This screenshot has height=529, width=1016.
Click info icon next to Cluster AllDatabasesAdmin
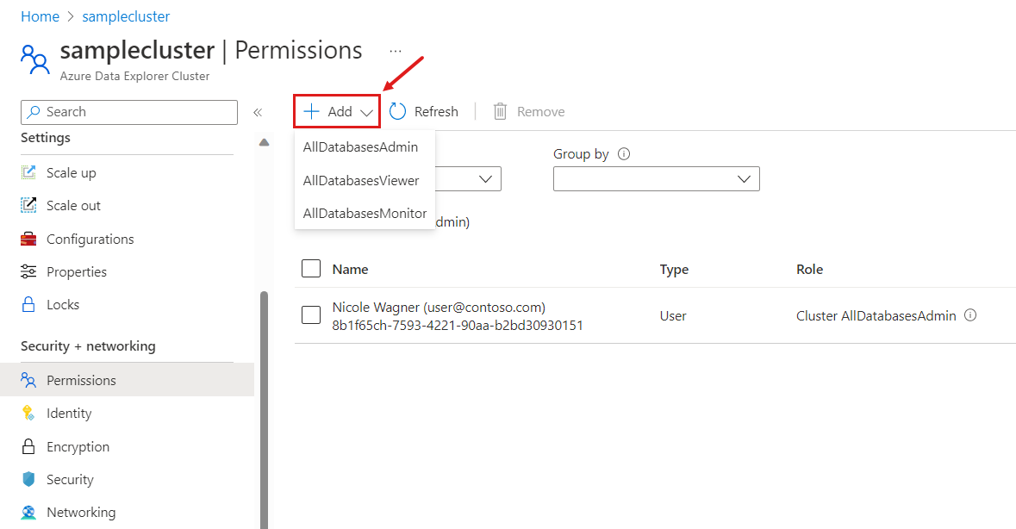pyautogui.click(x=970, y=315)
